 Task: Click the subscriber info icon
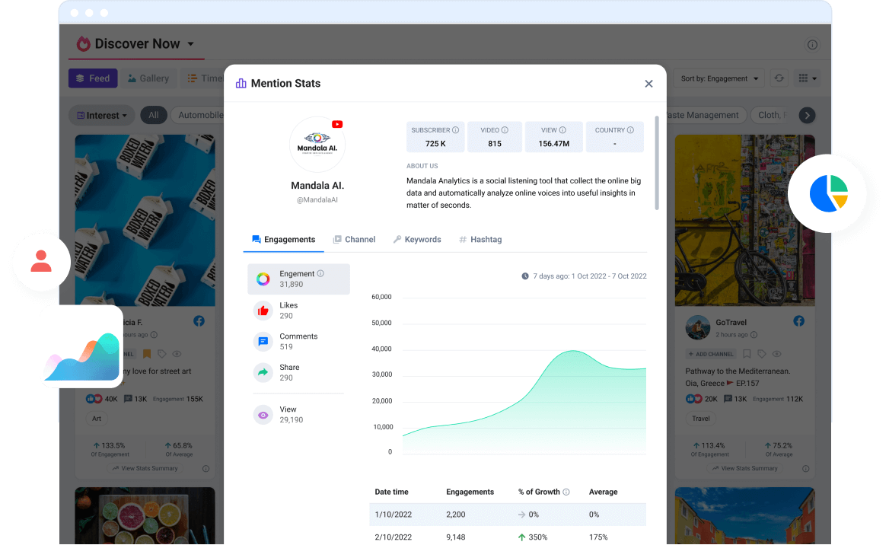[x=455, y=130]
